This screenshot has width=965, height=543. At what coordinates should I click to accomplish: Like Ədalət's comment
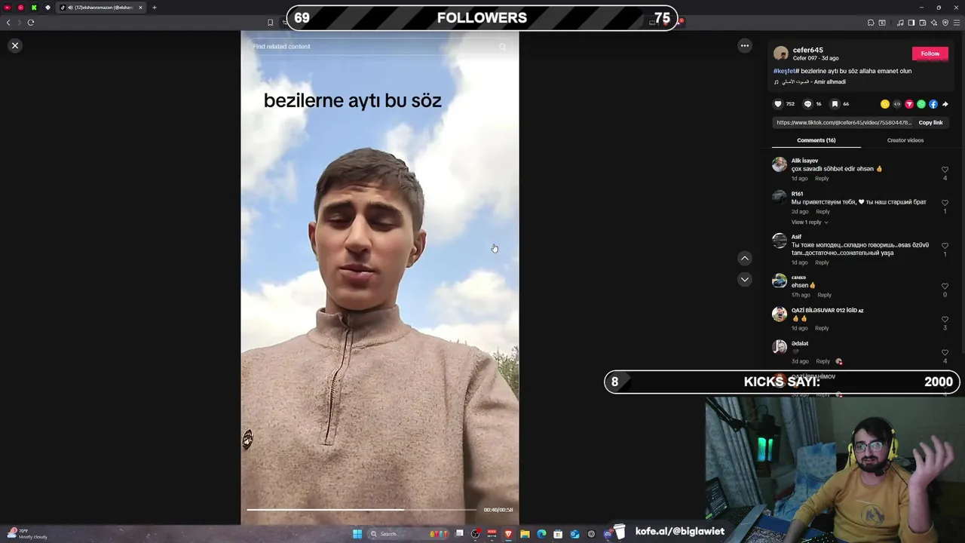tap(945, 353)
